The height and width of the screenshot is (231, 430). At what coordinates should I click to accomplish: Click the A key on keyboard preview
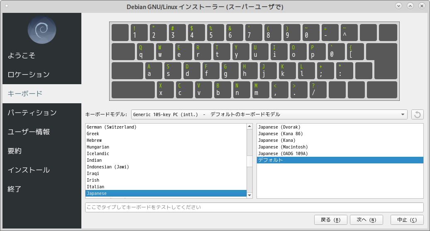[x=154, y=71]
